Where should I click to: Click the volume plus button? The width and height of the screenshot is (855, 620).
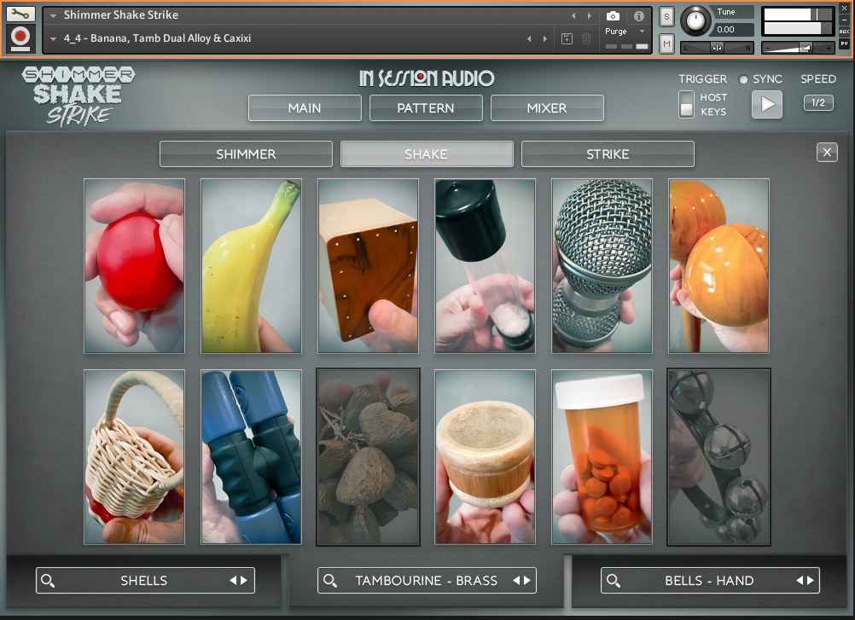(829, 49)
